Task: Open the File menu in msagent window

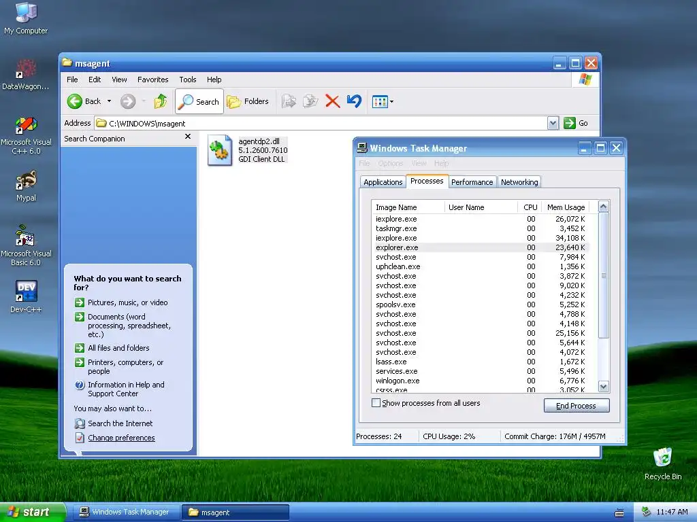Action: point(72,80)
